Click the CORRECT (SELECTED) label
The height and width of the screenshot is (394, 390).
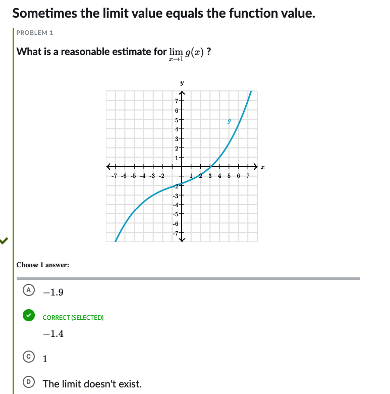[x=73, y=318]
